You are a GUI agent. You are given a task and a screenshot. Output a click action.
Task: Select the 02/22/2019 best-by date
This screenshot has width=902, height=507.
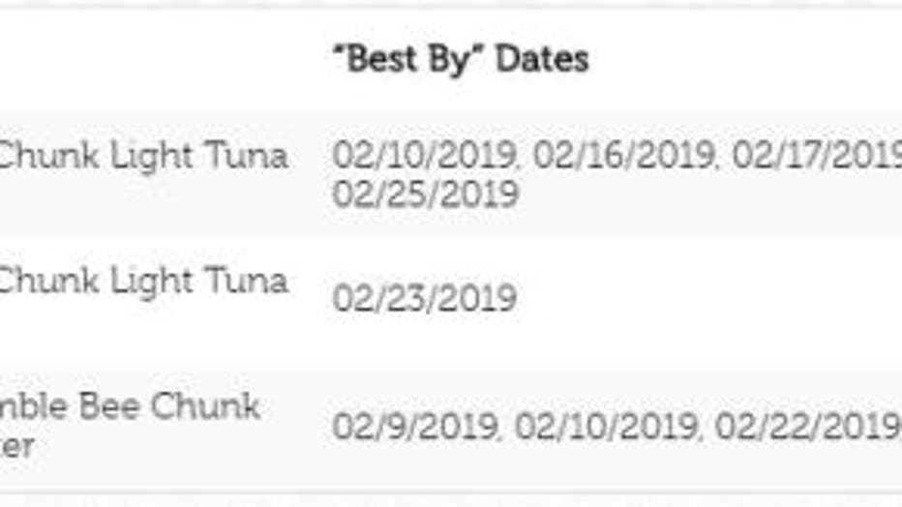808,427
